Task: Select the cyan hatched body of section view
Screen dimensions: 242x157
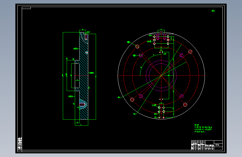Action: point(84,76)
